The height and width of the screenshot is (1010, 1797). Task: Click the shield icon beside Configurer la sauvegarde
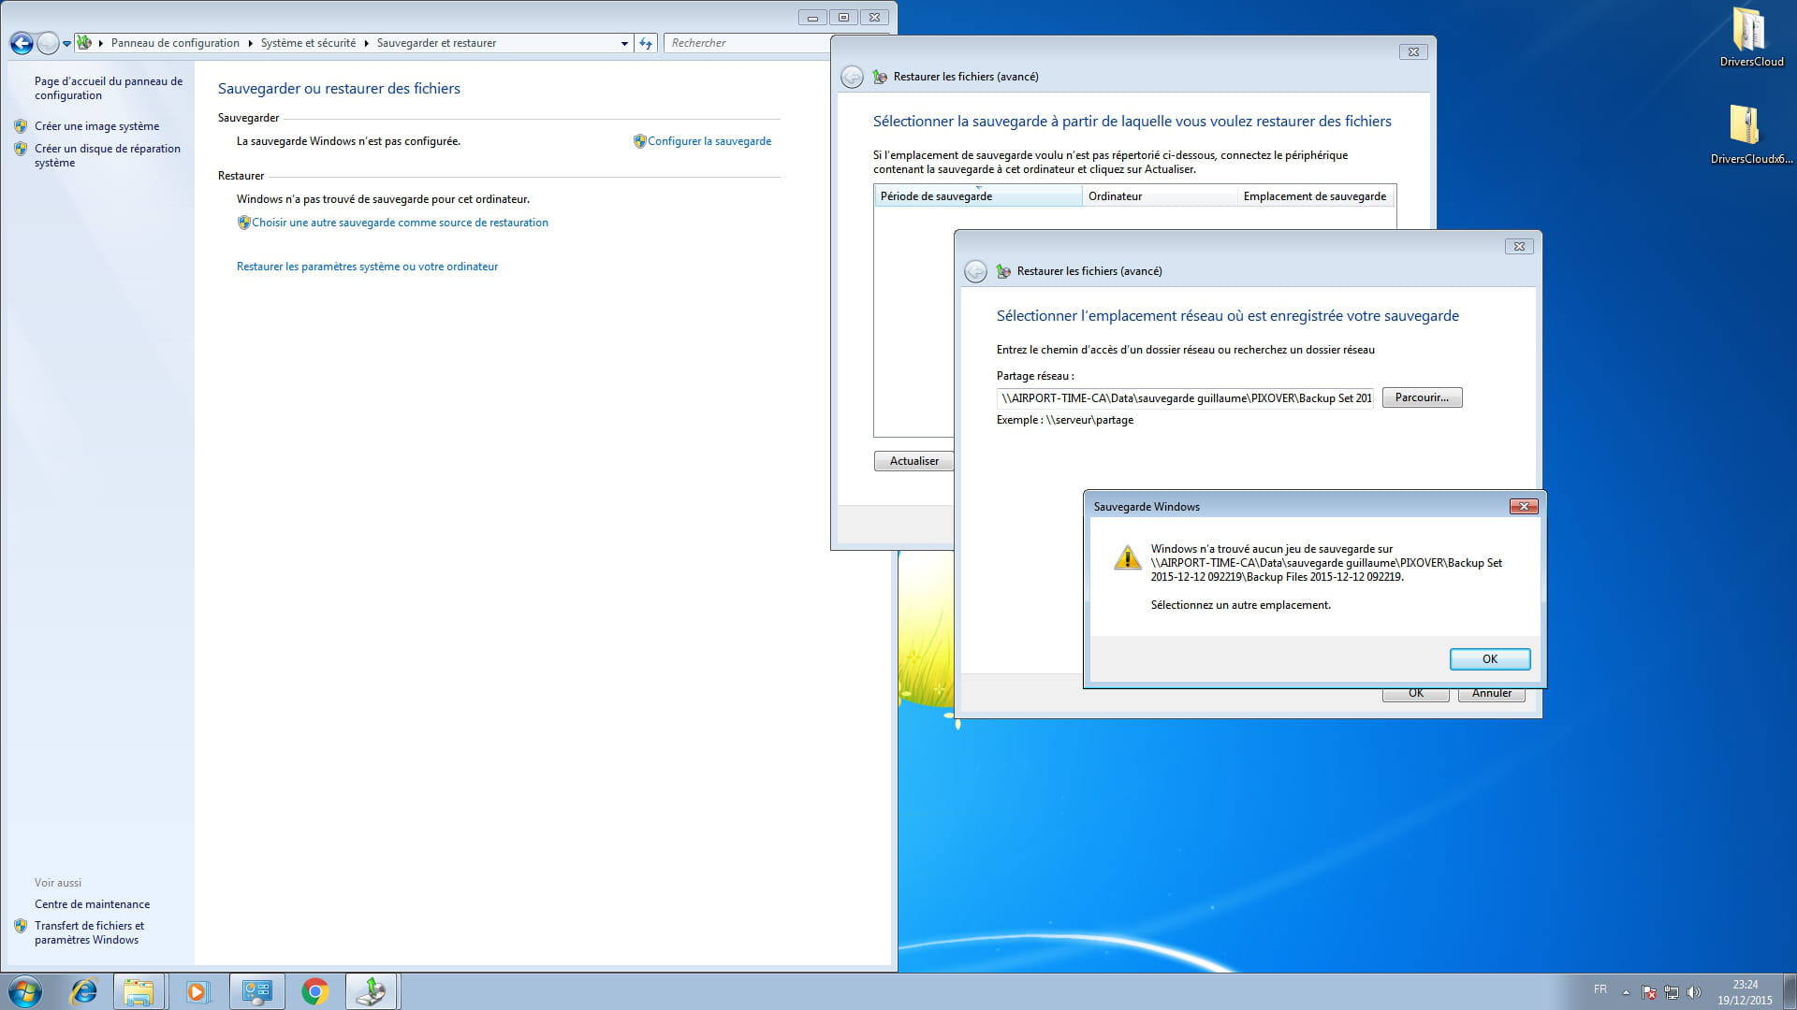[x=639, y=141]
